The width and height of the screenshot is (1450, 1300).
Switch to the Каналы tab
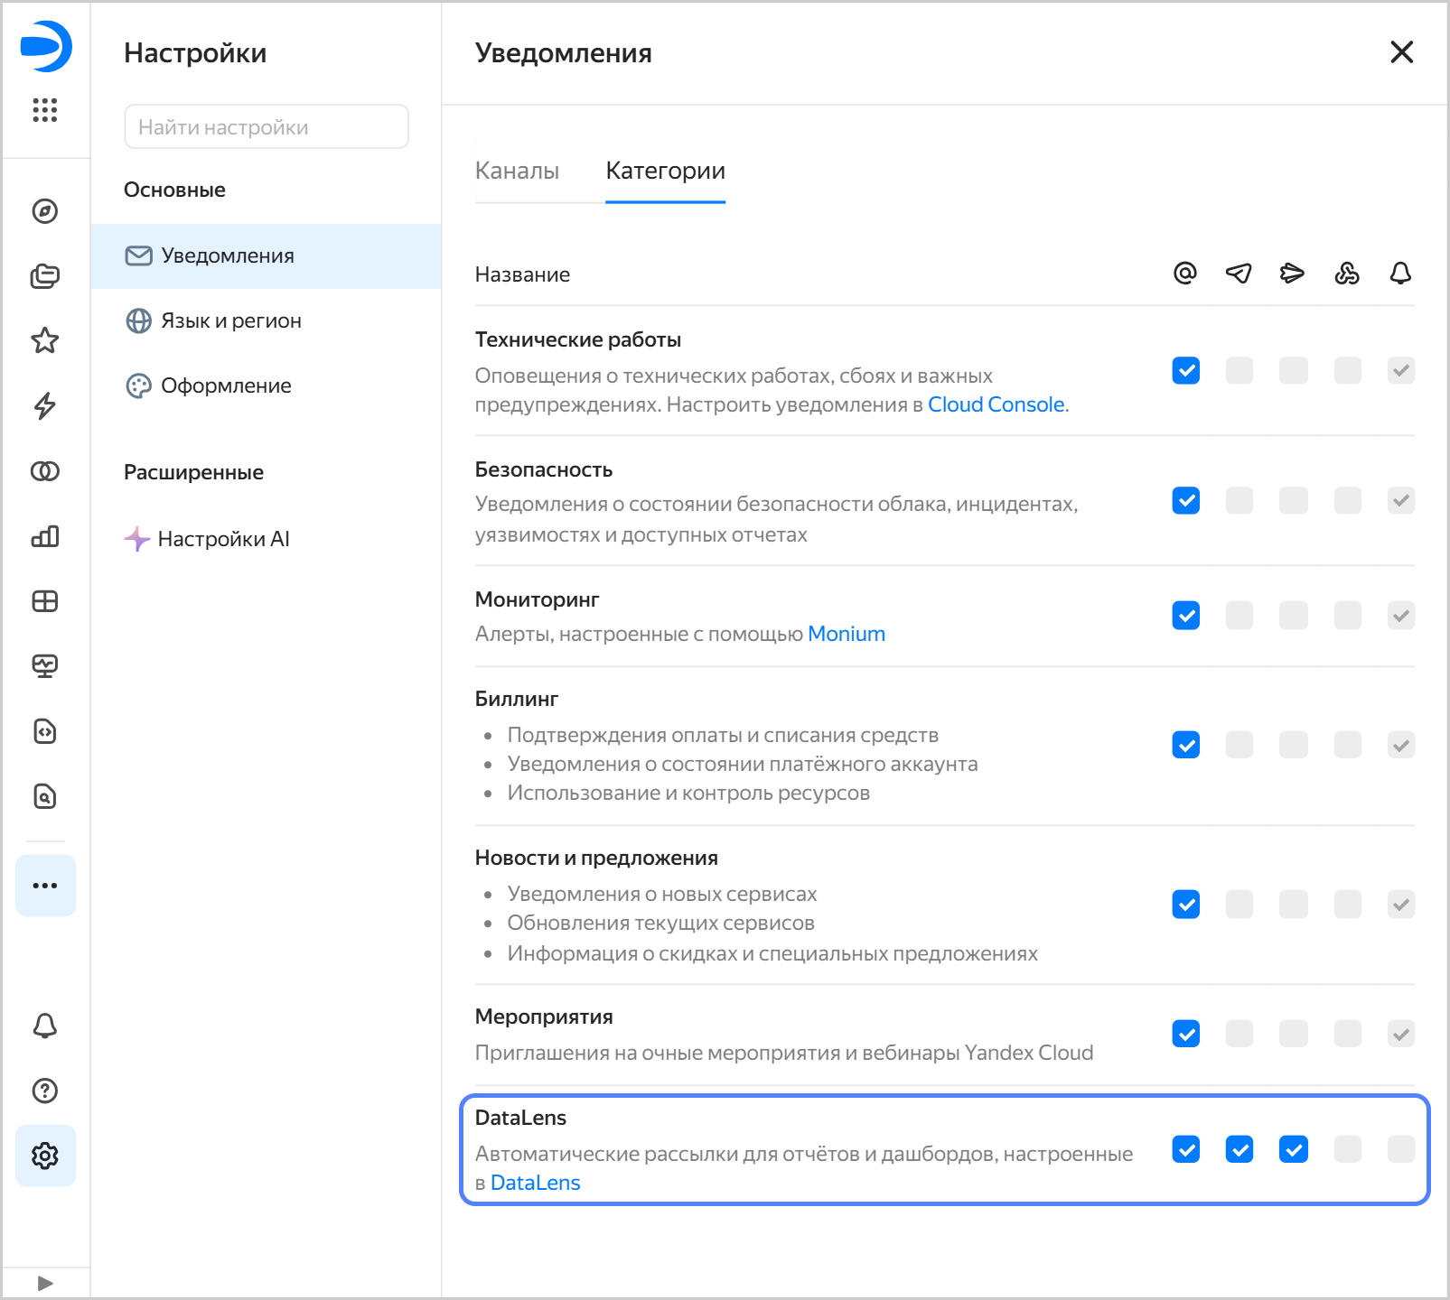[517, 171]
